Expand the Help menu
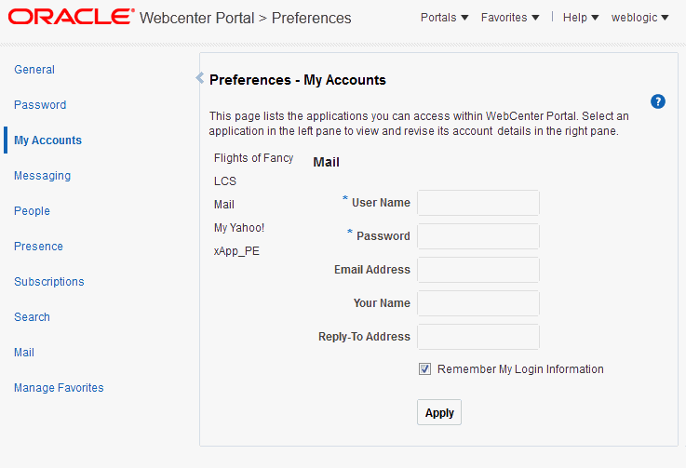The height and width of the screenshot is (468, 686). pos(581,18)
